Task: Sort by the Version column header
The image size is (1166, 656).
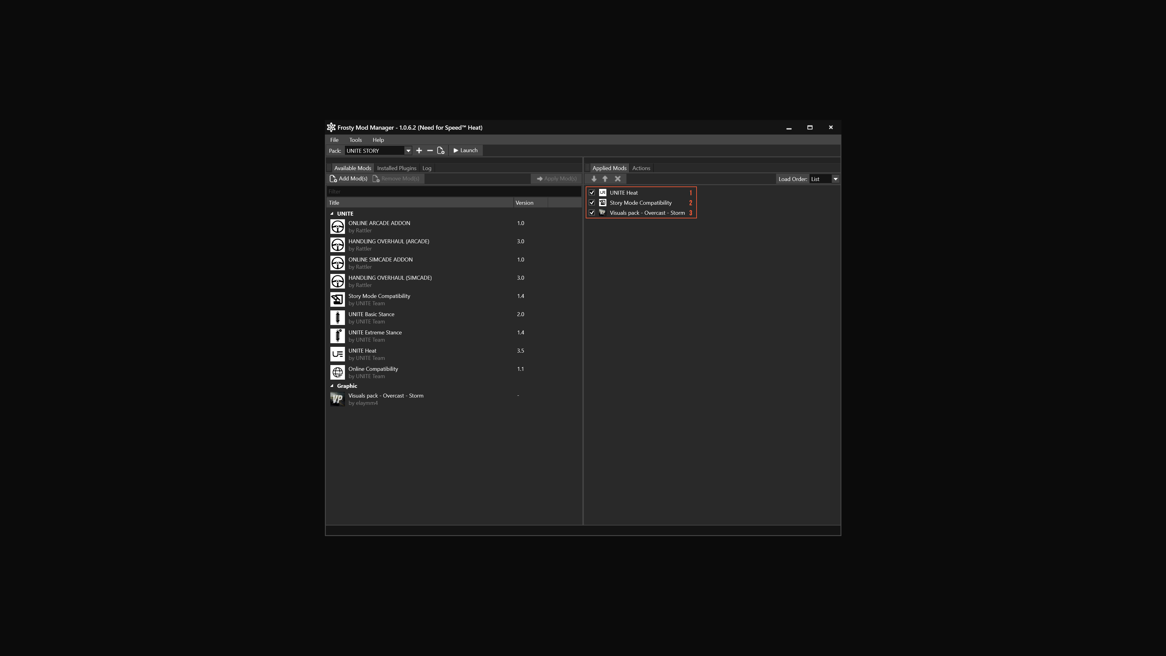Action: (530, 203)
